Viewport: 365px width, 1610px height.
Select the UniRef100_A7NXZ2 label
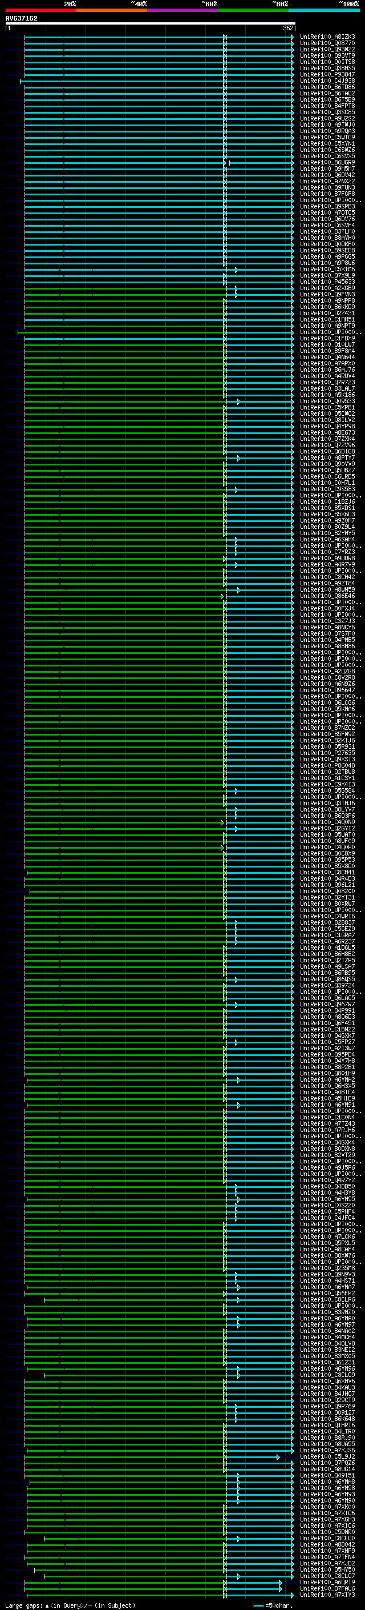click(327, 181)
